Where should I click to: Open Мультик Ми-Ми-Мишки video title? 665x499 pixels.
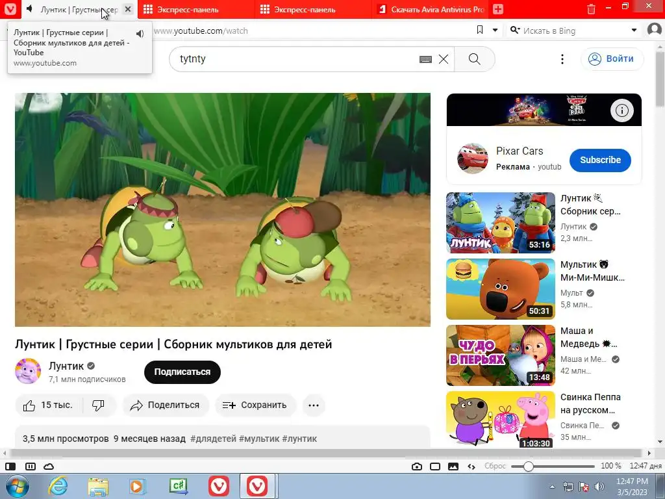point(592,271)
